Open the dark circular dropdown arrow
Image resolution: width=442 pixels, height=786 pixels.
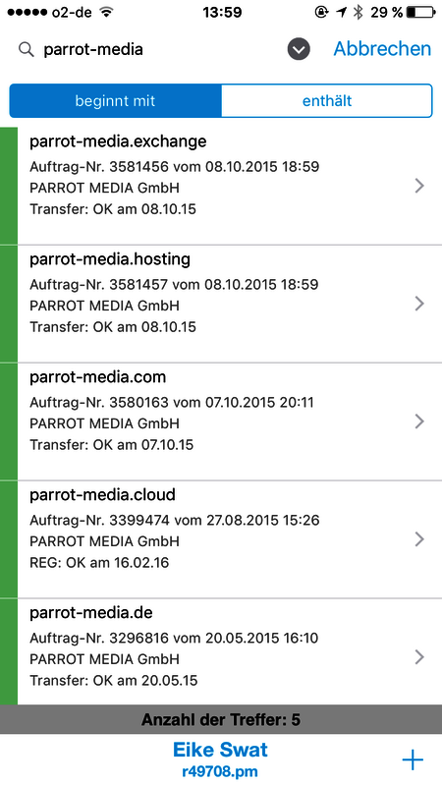point(299,50)
